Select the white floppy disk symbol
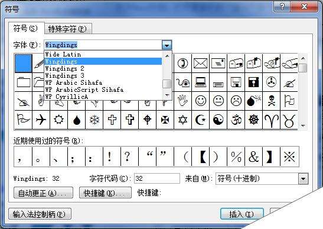 (x=236, y=82)
